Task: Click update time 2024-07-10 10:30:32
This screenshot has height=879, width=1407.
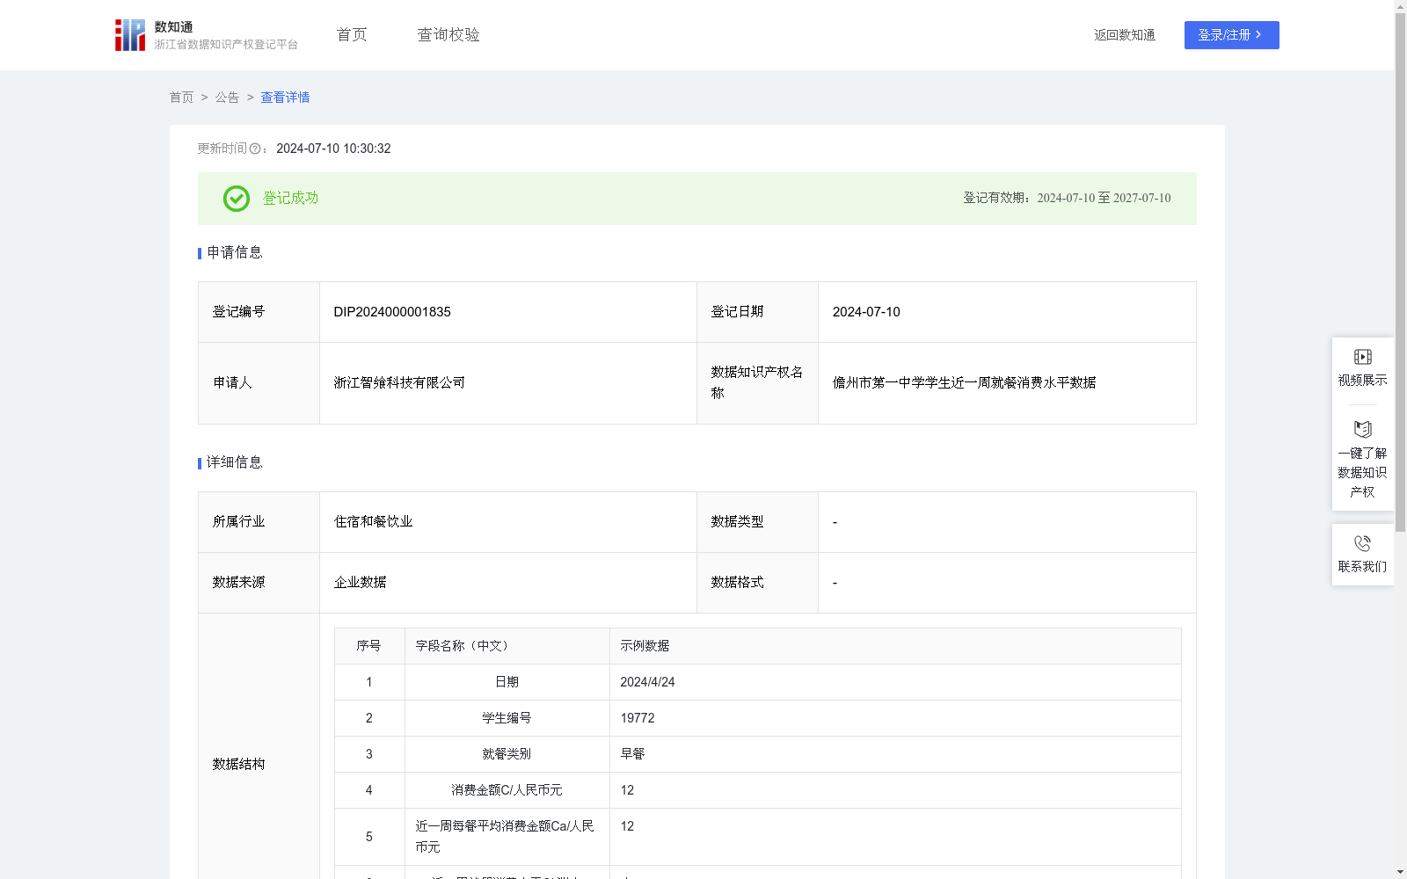Action: click(x=333, y=149)
